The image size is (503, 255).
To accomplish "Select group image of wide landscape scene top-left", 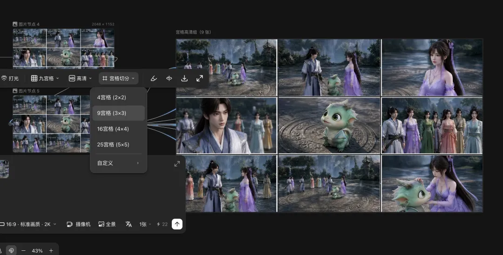I will 226,68.
